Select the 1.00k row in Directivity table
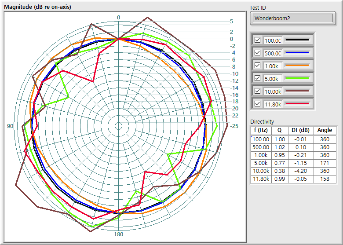The image size is (343, 245). click(294, 155)
